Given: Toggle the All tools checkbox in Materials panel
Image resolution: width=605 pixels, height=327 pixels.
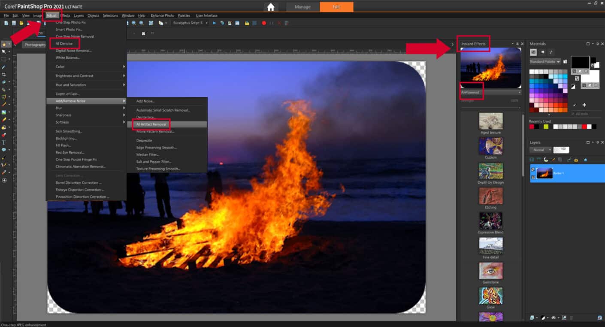Looking at the screenshot, I should tap(573, 114).
